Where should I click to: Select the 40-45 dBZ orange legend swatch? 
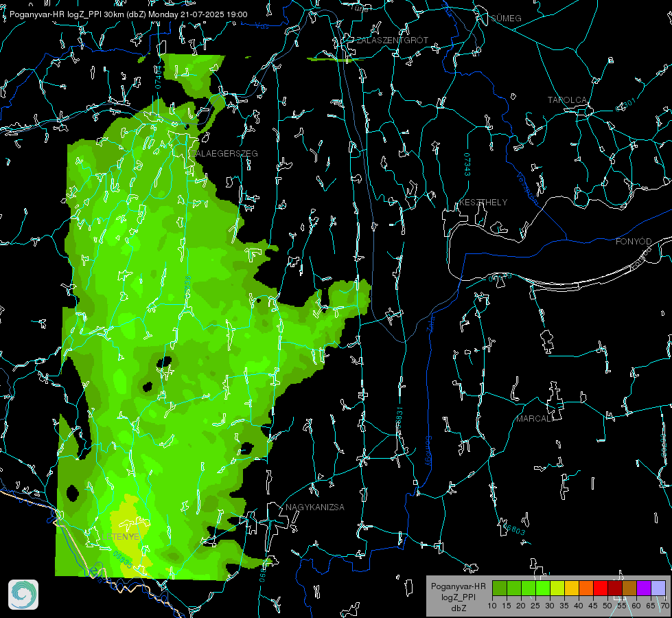click(x=586, y=588)
